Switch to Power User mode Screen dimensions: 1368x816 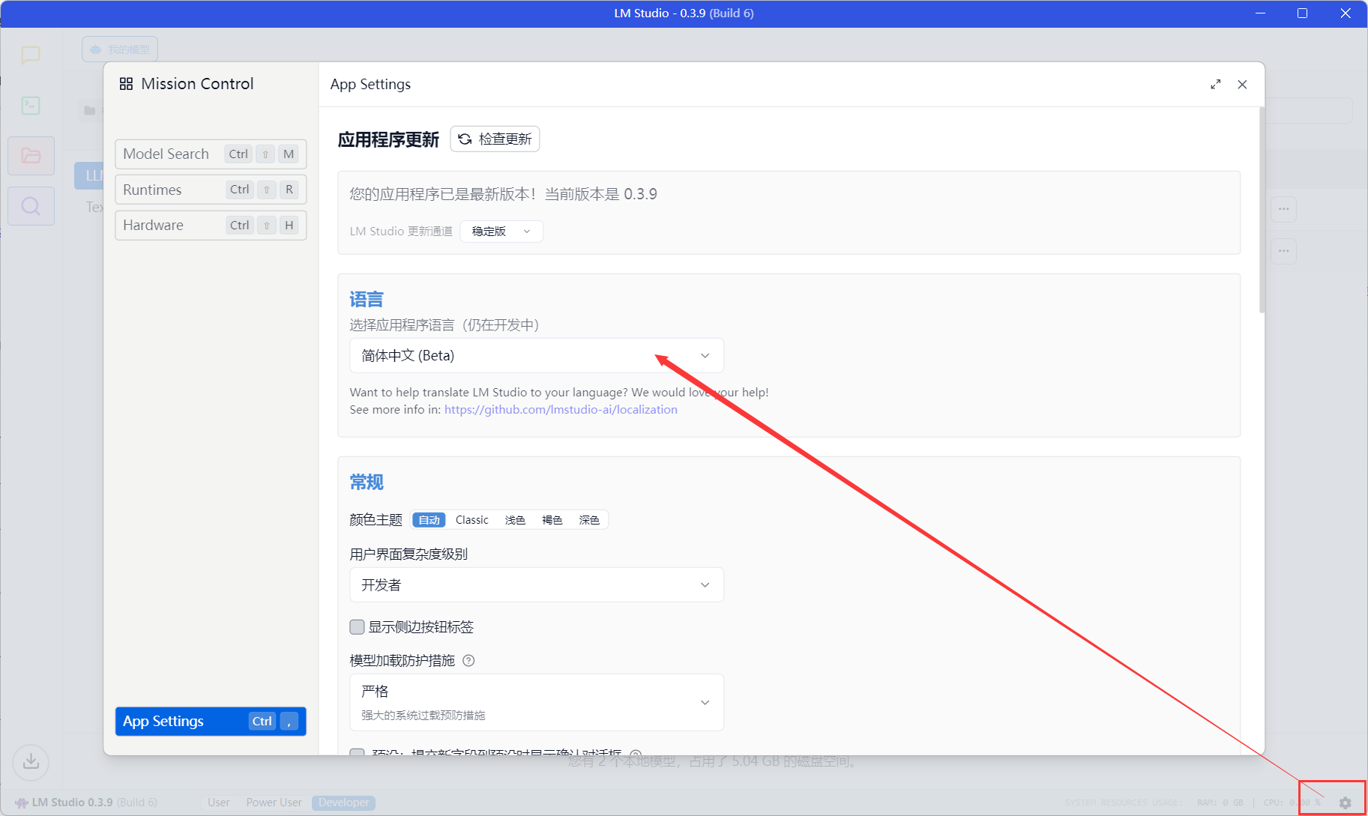click(274, 803)
